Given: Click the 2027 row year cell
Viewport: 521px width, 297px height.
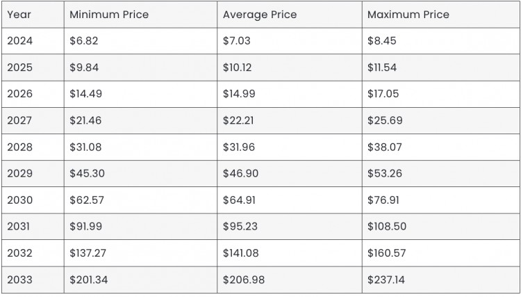Looking at the screenshot, I should (33, 120).
